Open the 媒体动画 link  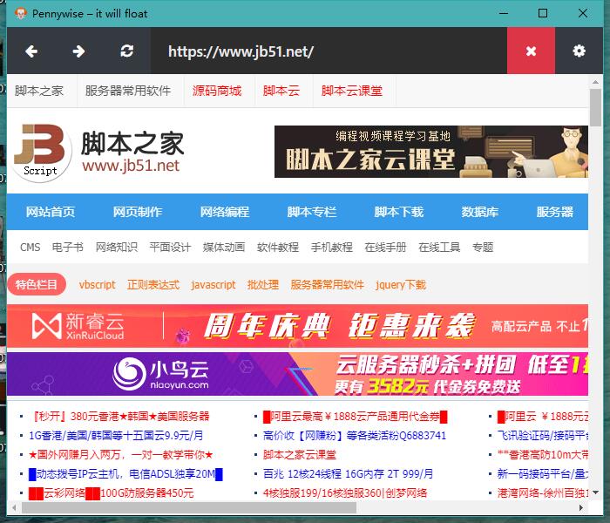click(x=224, y=248)
